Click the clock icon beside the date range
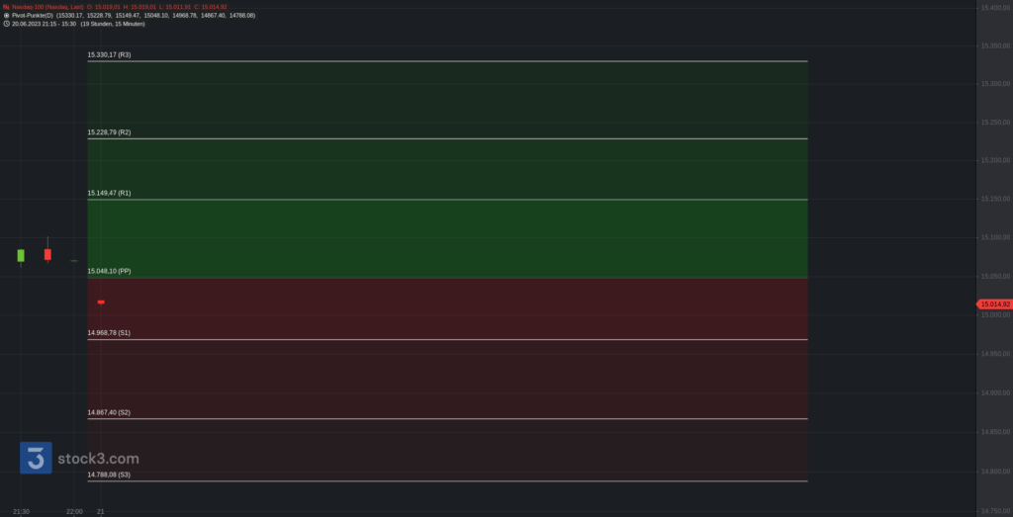 pyautogui.click(x=7, y=24)
